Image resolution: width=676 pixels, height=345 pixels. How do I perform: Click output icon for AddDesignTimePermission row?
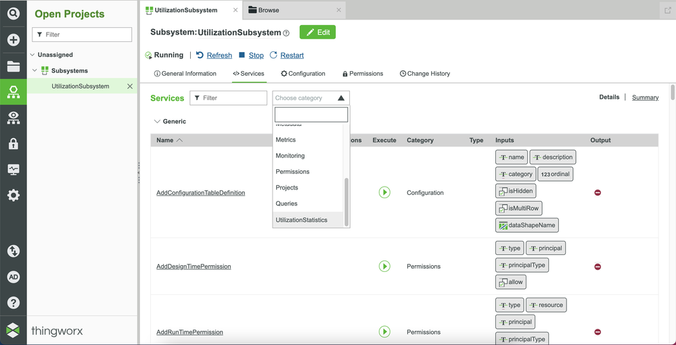click(598, 267)
